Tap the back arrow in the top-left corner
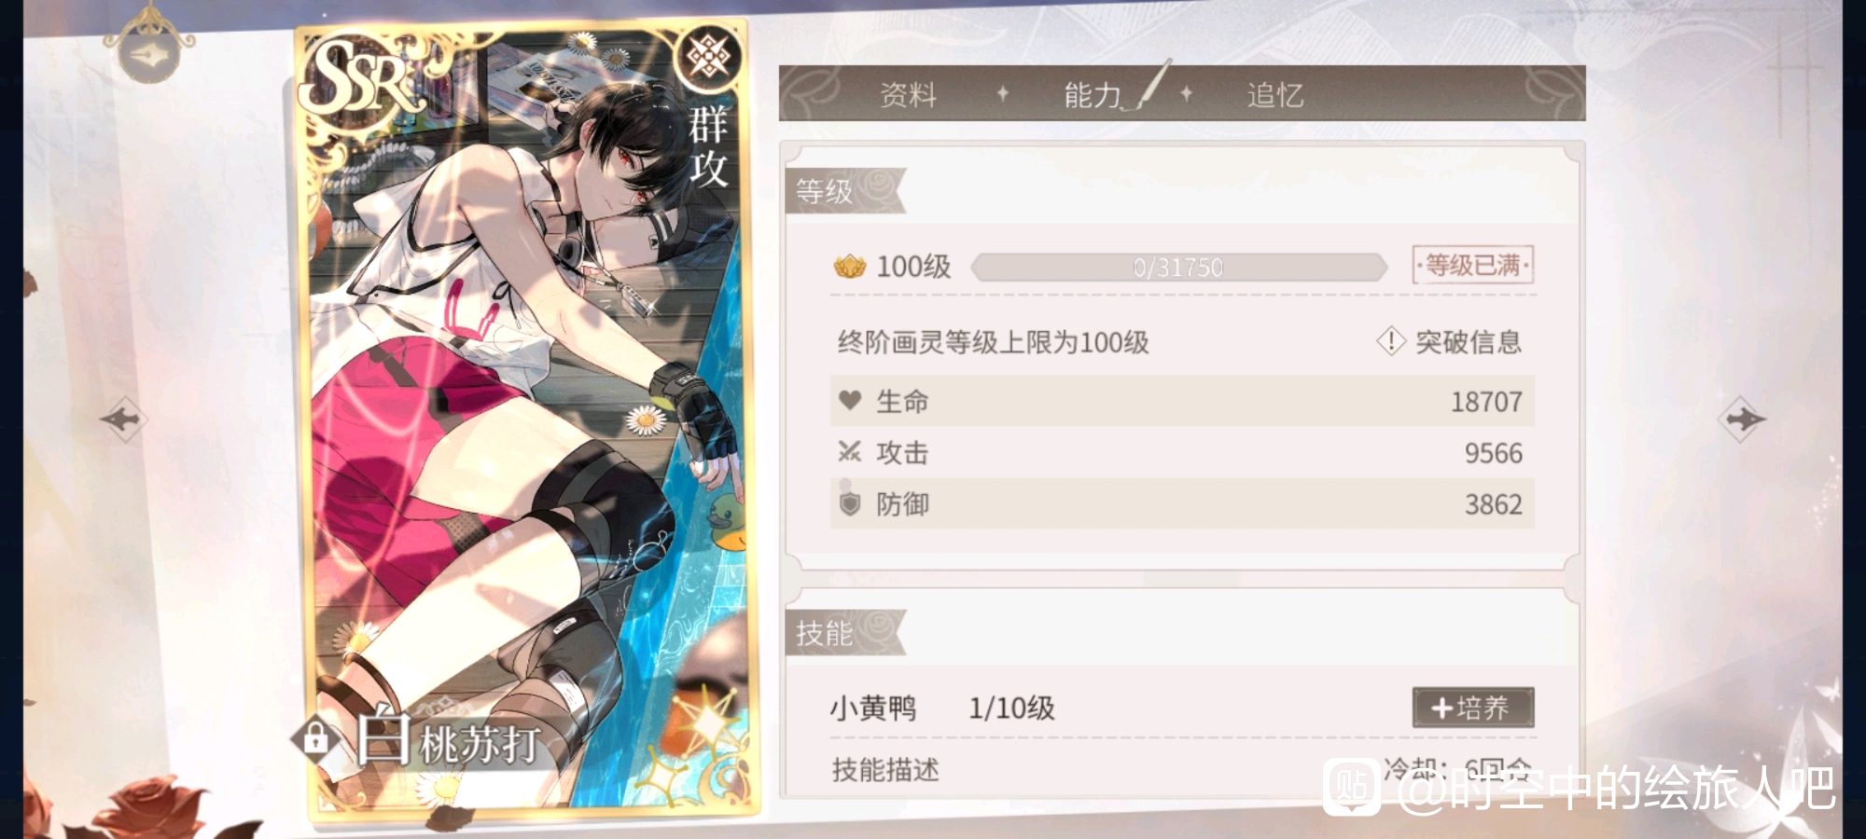This screenshot has width=1866, height=839. coord(149,53)
